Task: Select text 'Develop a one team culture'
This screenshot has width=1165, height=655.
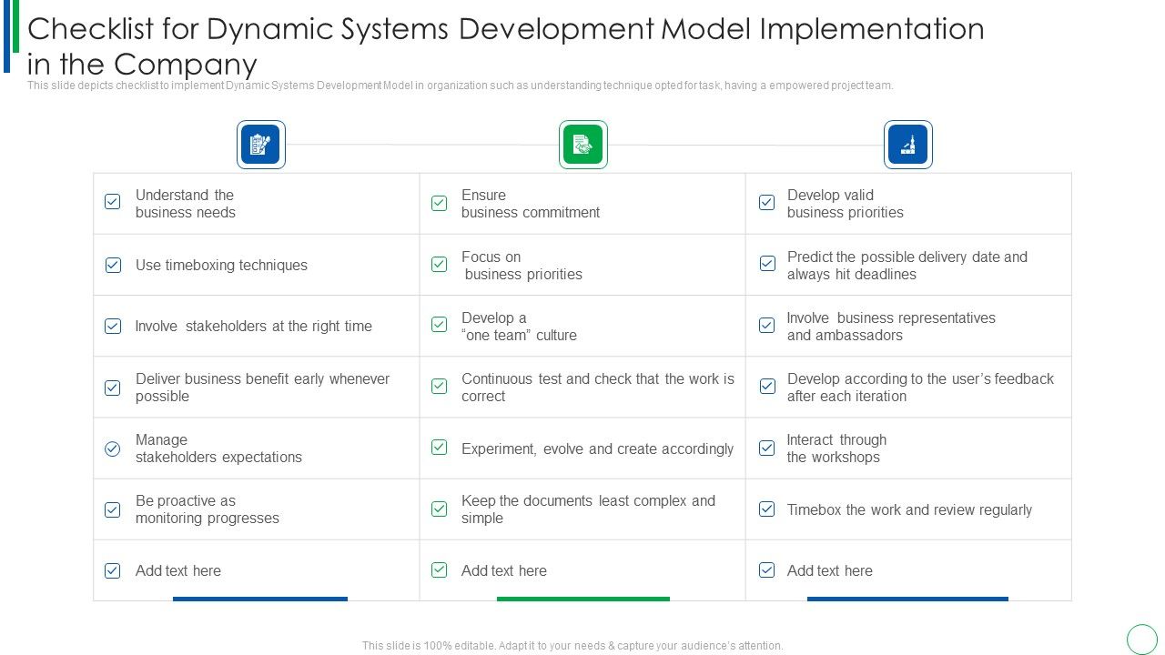Action: click(519, 327)
